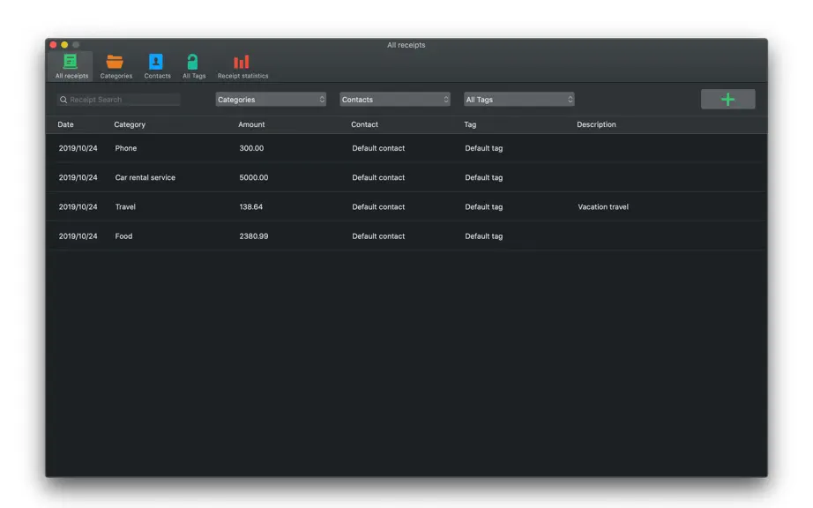The image size is (813, 508).
Task: Minimize the window with the yellow button
Action: 64,45
